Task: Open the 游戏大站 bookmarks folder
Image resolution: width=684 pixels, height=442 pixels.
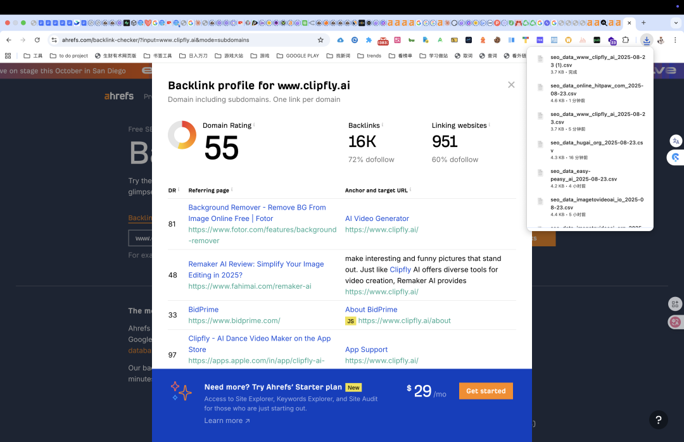Action: click(229, 56)
